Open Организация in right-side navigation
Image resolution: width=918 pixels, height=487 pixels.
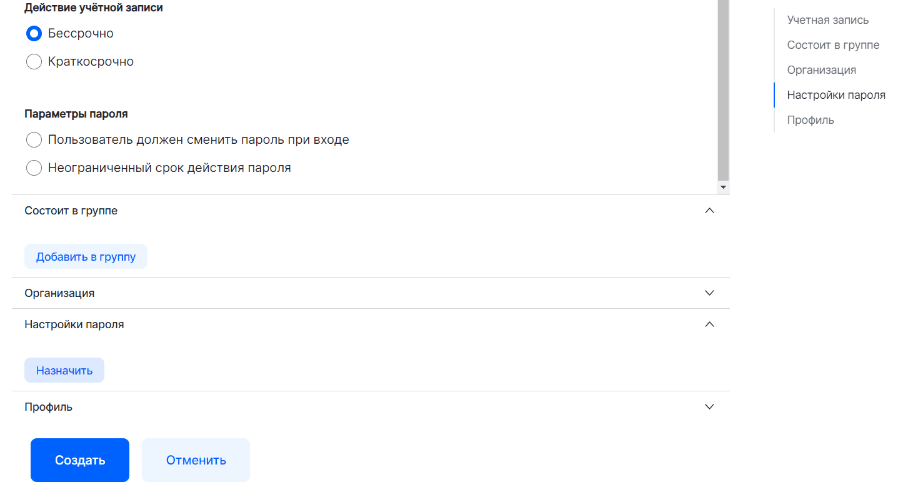[821, 70]
